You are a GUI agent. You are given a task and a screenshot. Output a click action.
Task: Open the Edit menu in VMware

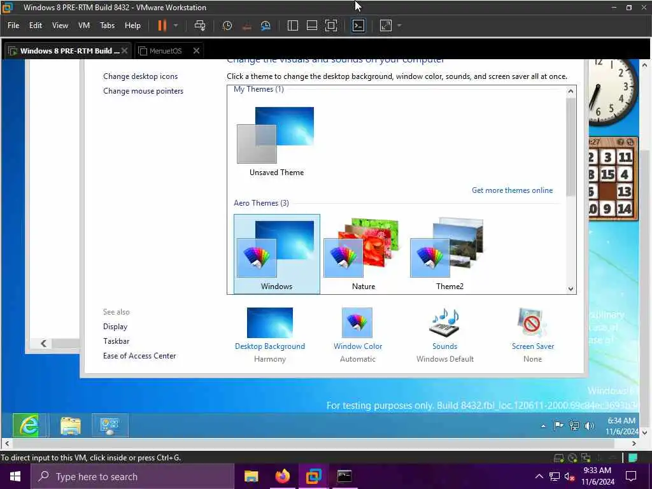[36, 25]
